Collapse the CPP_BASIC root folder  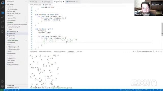[x=10, y=5]
